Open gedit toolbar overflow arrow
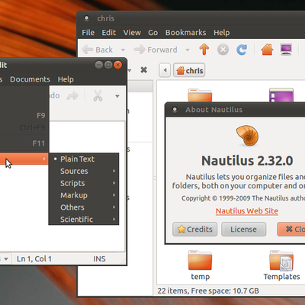Viewport: 305px width, 305px height. coord(117,96)
